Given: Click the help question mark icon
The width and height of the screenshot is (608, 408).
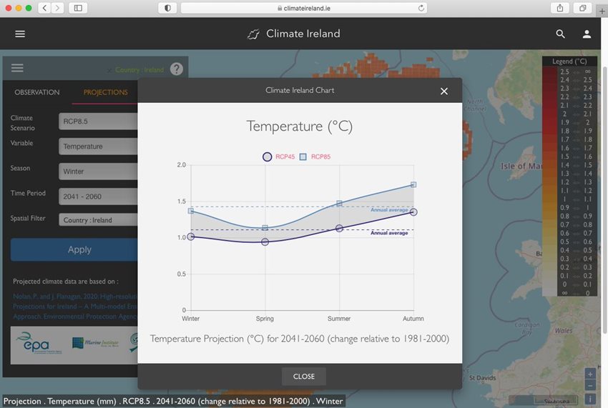Looking at the screenshot, I should pos(177,69).
